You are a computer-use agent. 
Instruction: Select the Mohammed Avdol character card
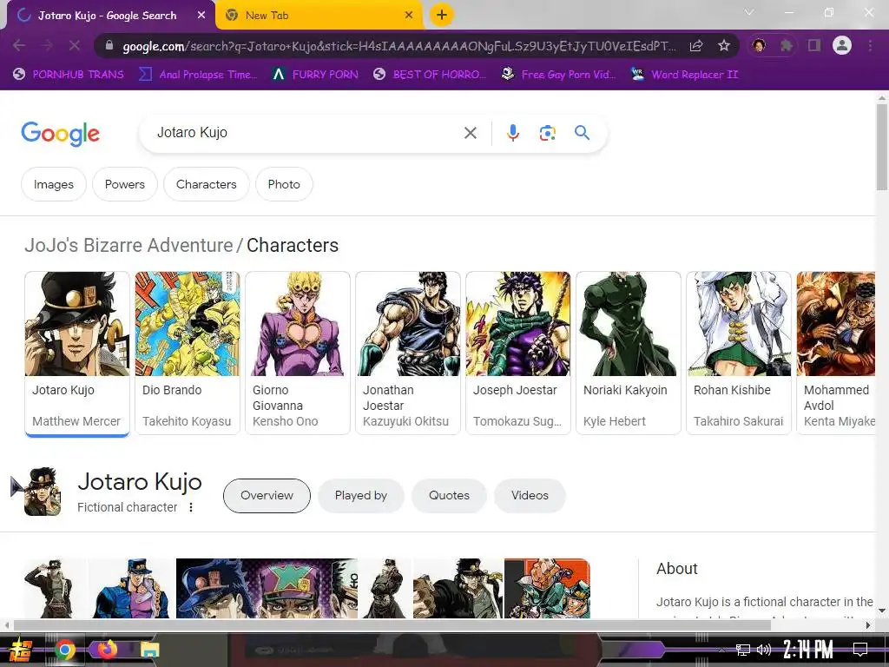pos(836,353)
